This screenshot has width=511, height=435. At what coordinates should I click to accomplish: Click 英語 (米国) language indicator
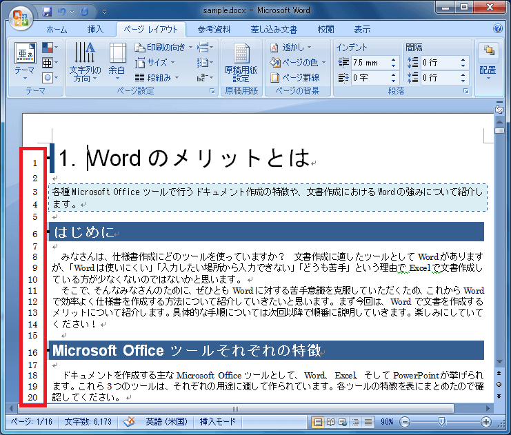(166, 422)
